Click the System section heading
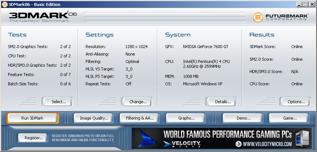 click(178, 35)
